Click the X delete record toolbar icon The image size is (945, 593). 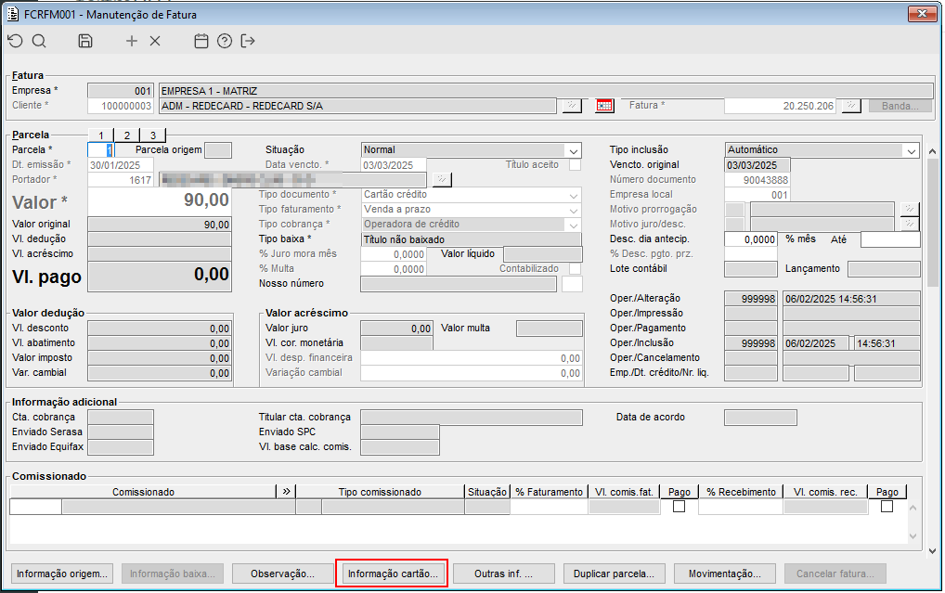pos(155,41)
